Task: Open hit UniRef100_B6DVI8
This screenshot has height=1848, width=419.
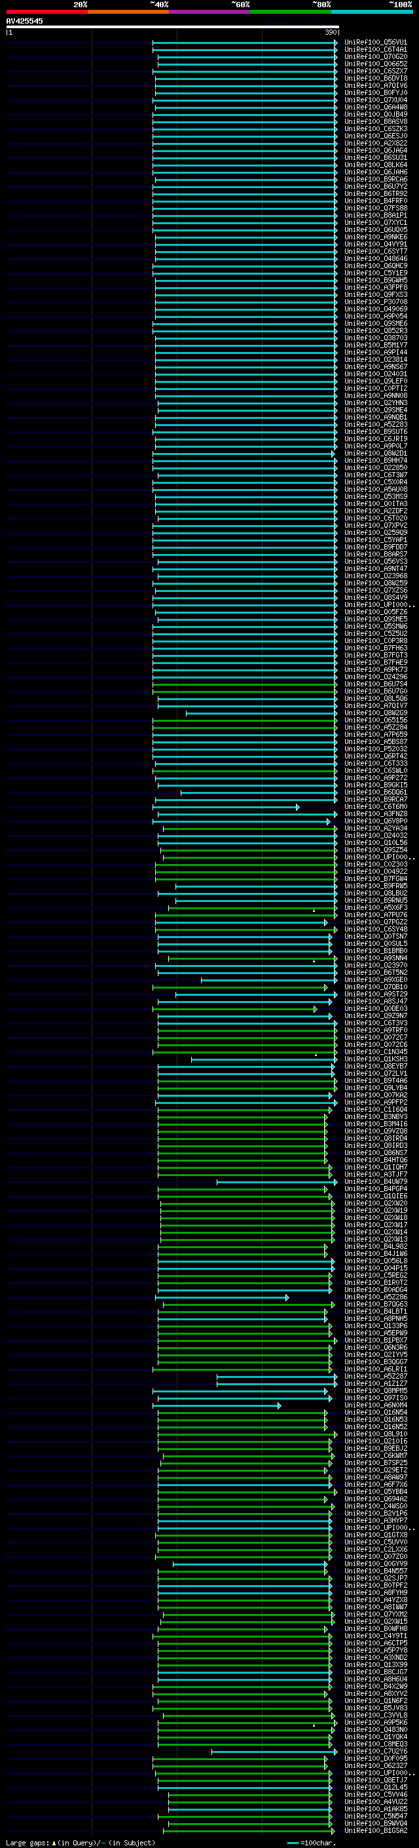Action: click(x=376, y=78)
